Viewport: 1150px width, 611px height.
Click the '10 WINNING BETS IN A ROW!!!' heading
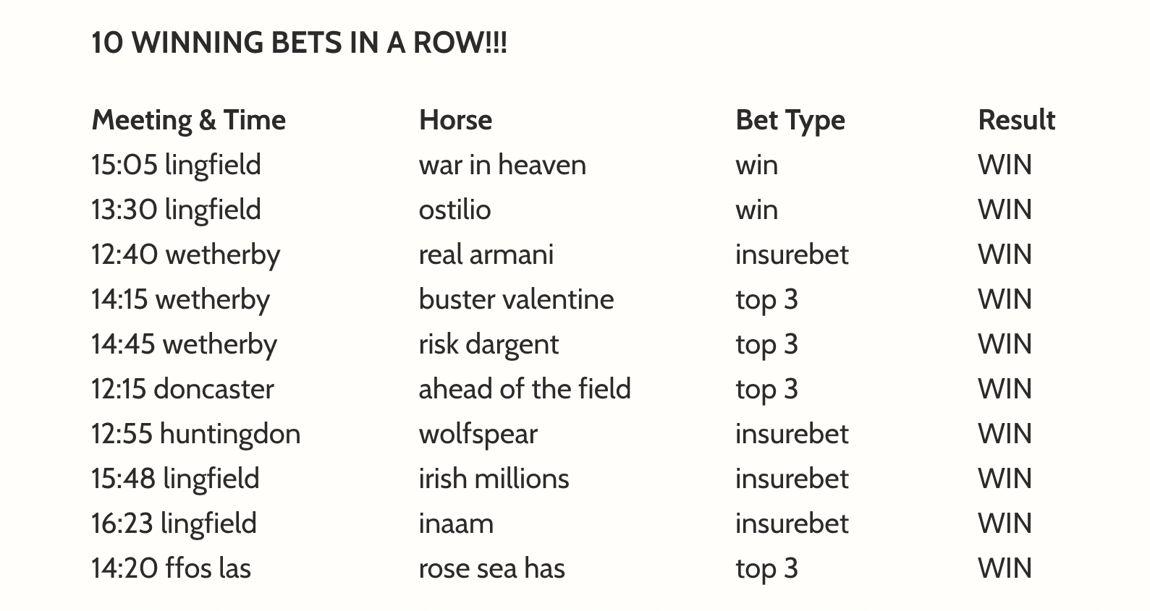299,43
